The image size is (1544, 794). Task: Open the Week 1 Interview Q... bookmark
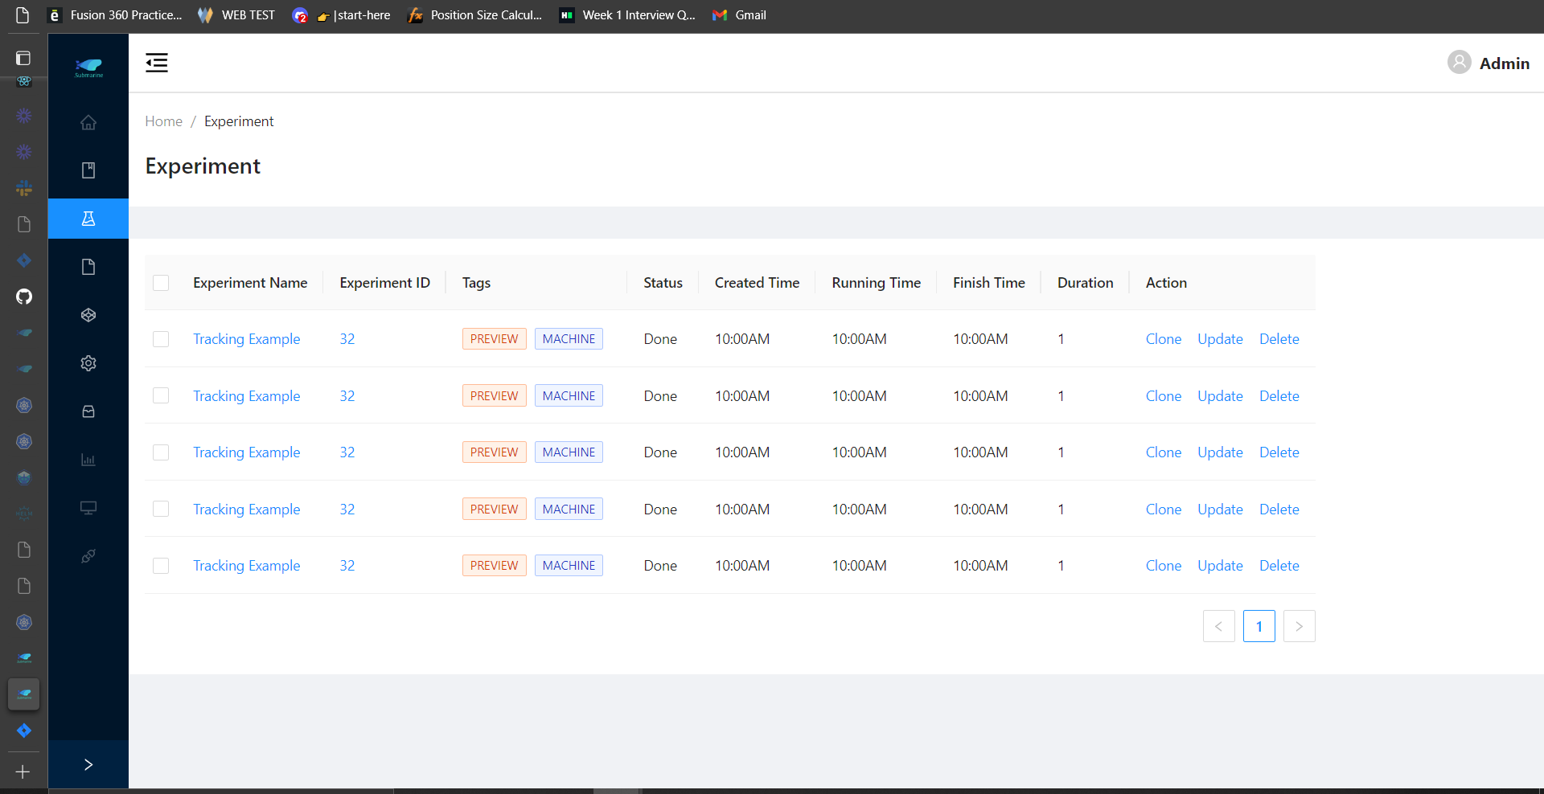627,15
